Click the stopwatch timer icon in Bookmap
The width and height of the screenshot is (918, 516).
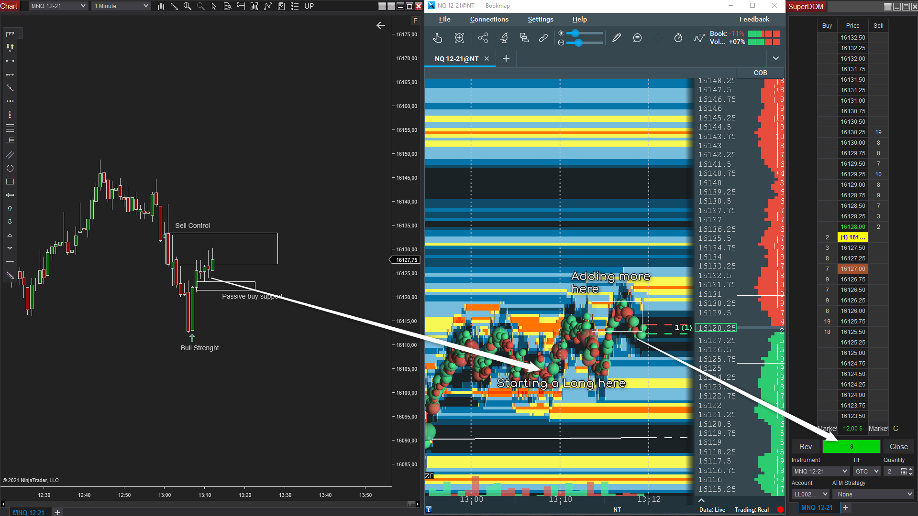coord(678,38)
